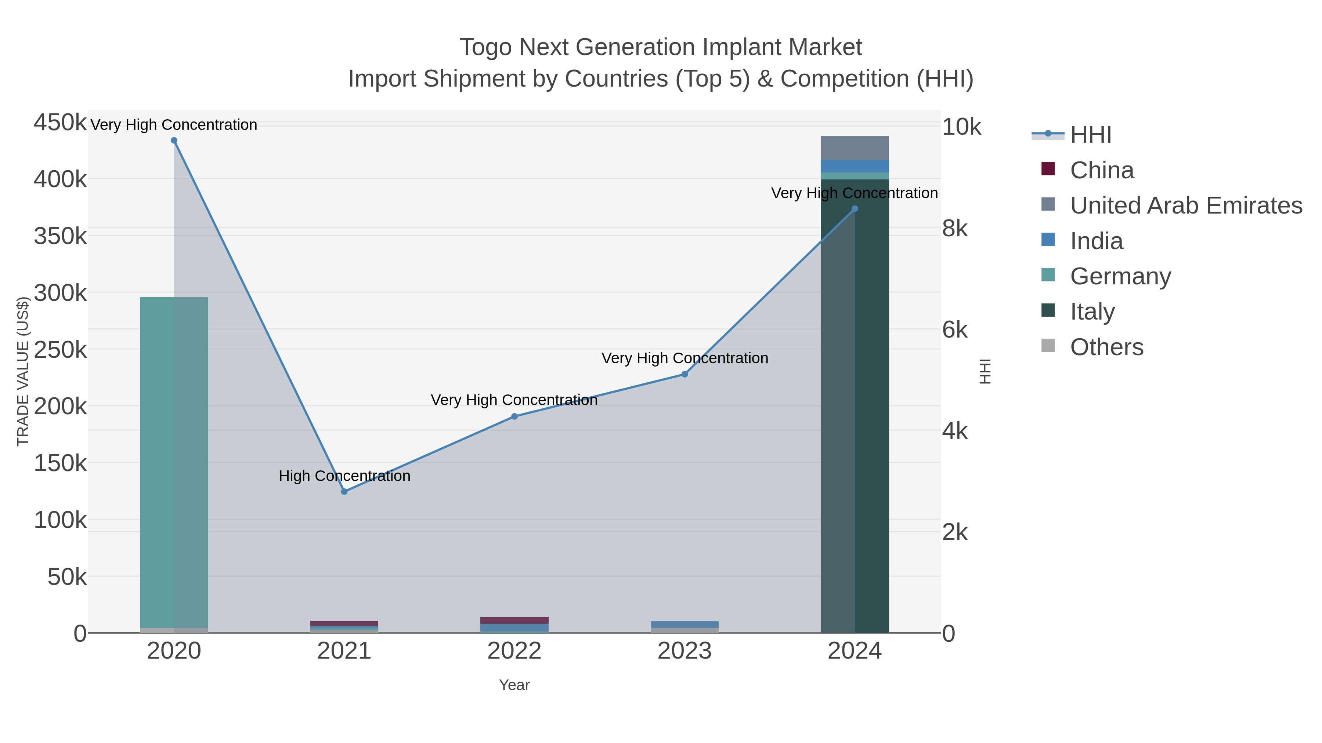The height and width of the screenshot is (743, 1322).
Task: Click the chart title 'Togo Next Generation Implant Market'
Action: tap(661, 47)
